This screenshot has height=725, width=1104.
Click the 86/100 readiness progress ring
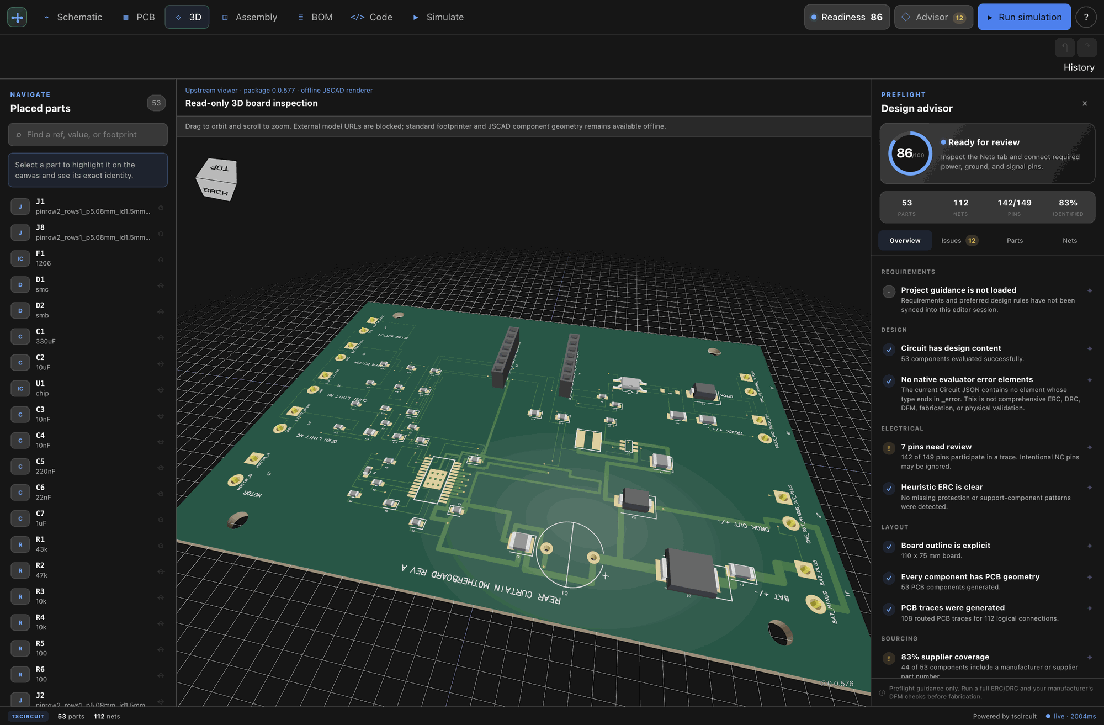coord(910,154)
